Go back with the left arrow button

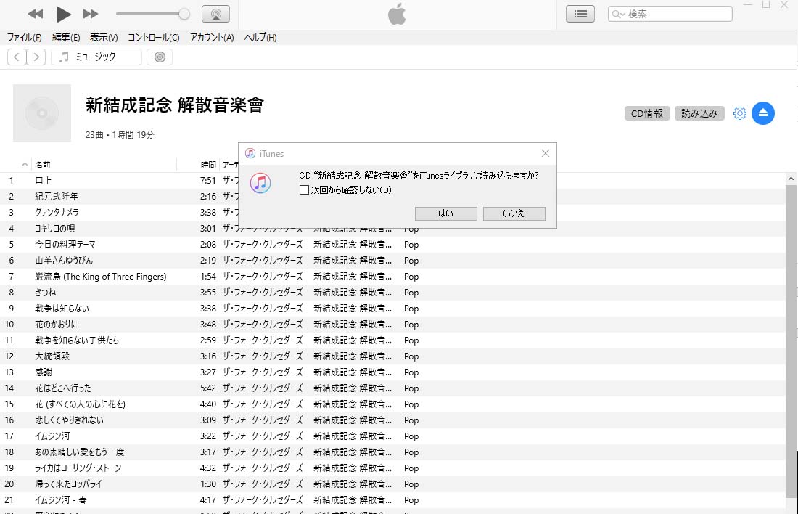click(x=17, y=57)
